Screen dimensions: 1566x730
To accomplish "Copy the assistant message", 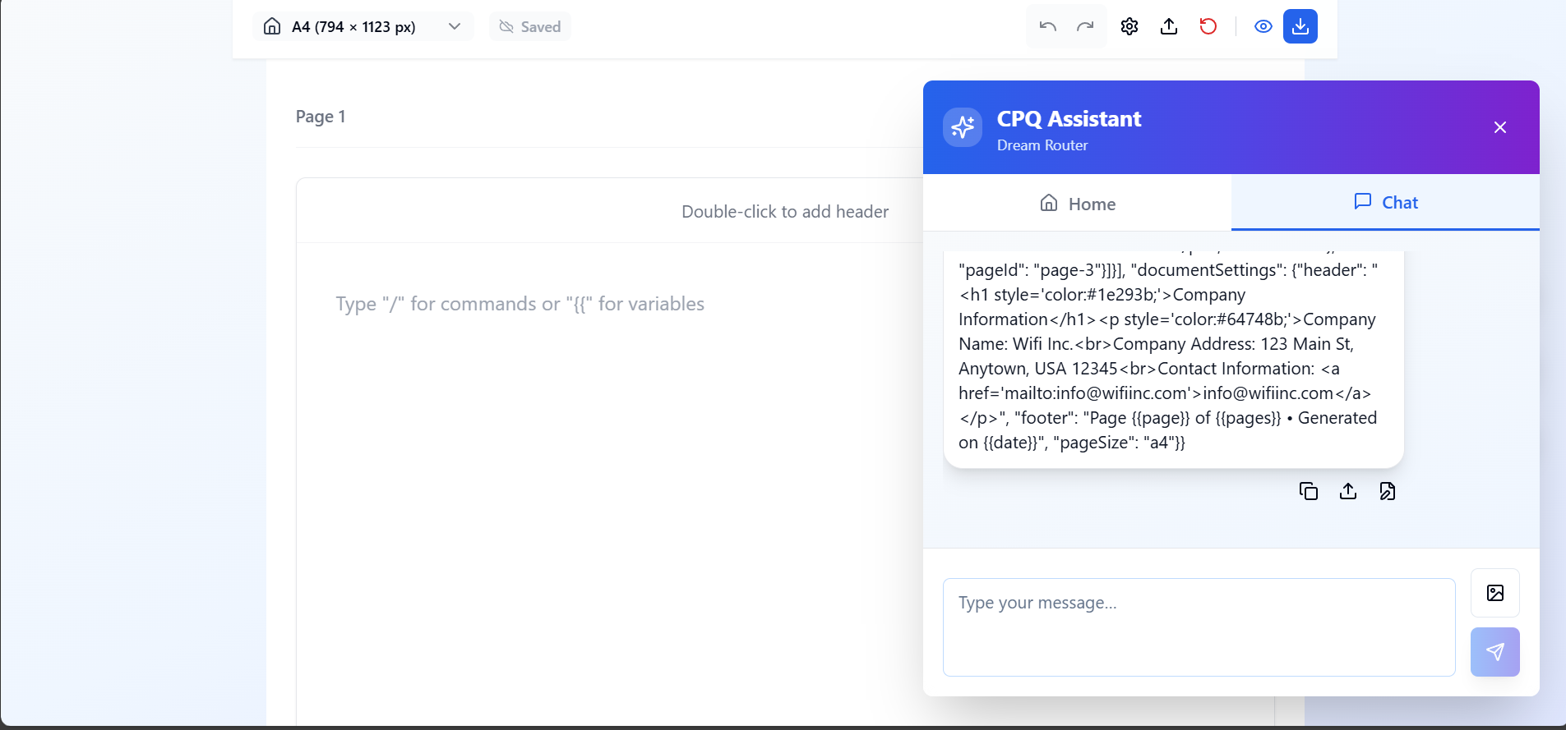I will click(1309, 491).
